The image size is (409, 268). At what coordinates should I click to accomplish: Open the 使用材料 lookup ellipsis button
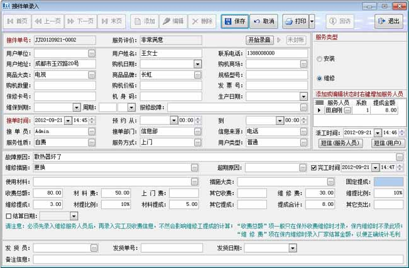click(194, 182)
